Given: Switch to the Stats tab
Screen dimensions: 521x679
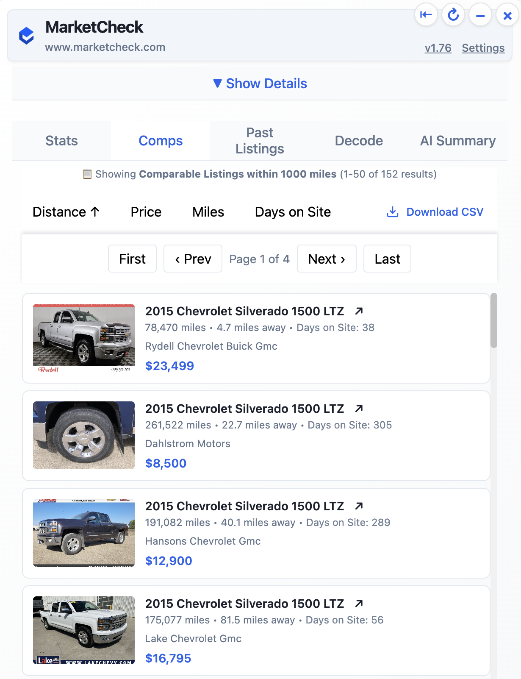Looking at the screenshot, I should pyautogui.click(x=61, y=141).
